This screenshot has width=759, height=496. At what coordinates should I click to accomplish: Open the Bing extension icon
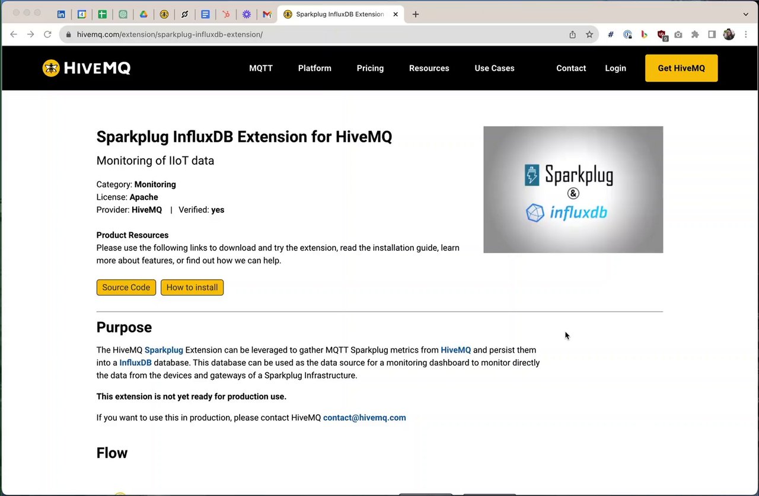coord(644,34)
